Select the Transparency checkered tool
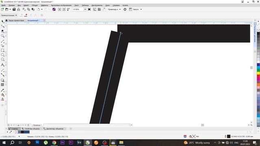This screenshot has height=146, width=260. click(2, 85)
